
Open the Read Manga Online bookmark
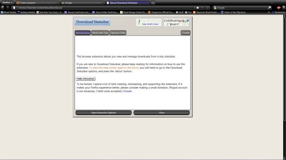[x=133, y=12]
